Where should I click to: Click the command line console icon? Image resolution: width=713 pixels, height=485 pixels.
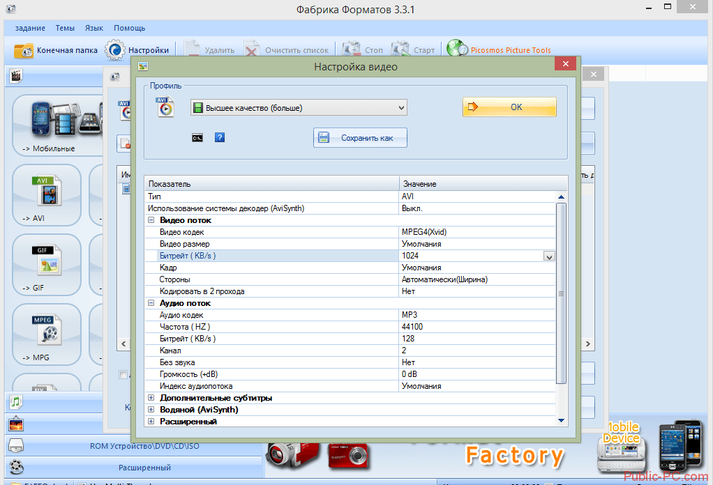pos(197,138)
